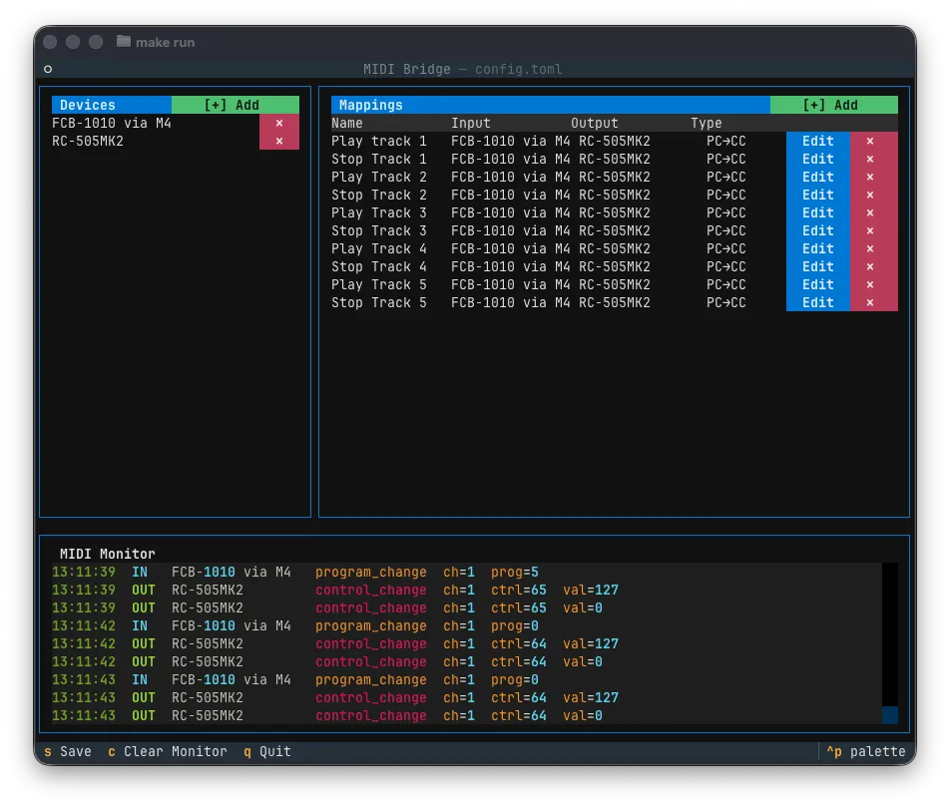Edit the Stop Track 5 mapping
The height and width of the screenshot is (807, 950).
[818, 302]
